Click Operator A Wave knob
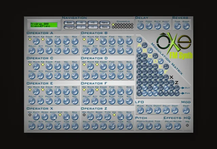The height and width of the screenshot is (149, 217). [x=36, y=41]
